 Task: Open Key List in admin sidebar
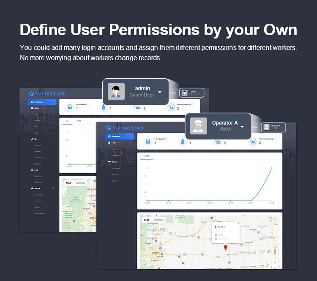point(37,145)
